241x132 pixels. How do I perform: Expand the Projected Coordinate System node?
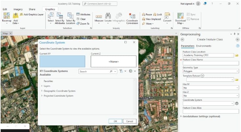pyautogui.click(x=42, y=96)
